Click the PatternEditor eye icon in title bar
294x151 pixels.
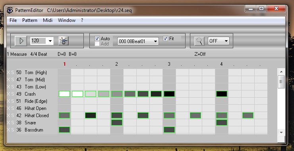click(x=10, y=10)
